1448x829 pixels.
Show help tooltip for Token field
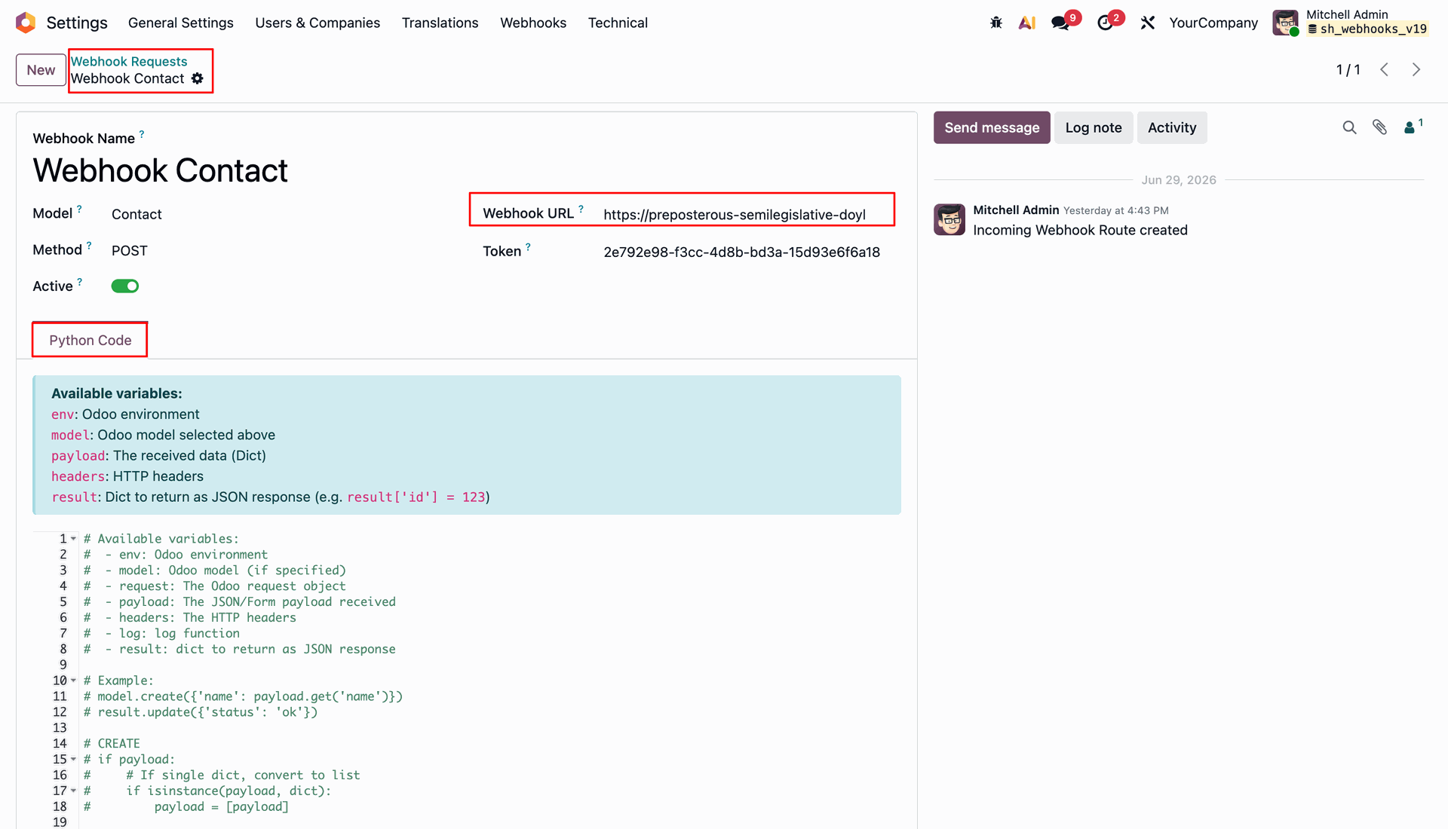point(528,247)
